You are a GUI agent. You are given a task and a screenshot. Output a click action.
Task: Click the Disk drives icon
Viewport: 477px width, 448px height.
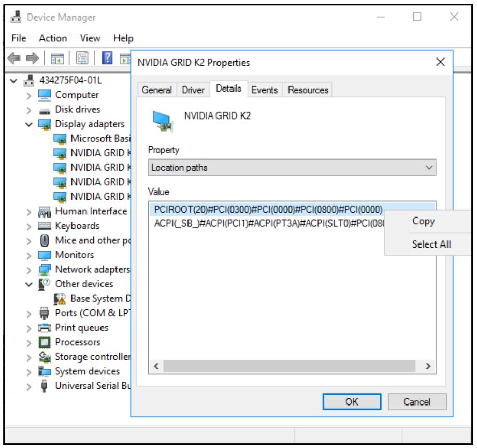coord(45,111)
